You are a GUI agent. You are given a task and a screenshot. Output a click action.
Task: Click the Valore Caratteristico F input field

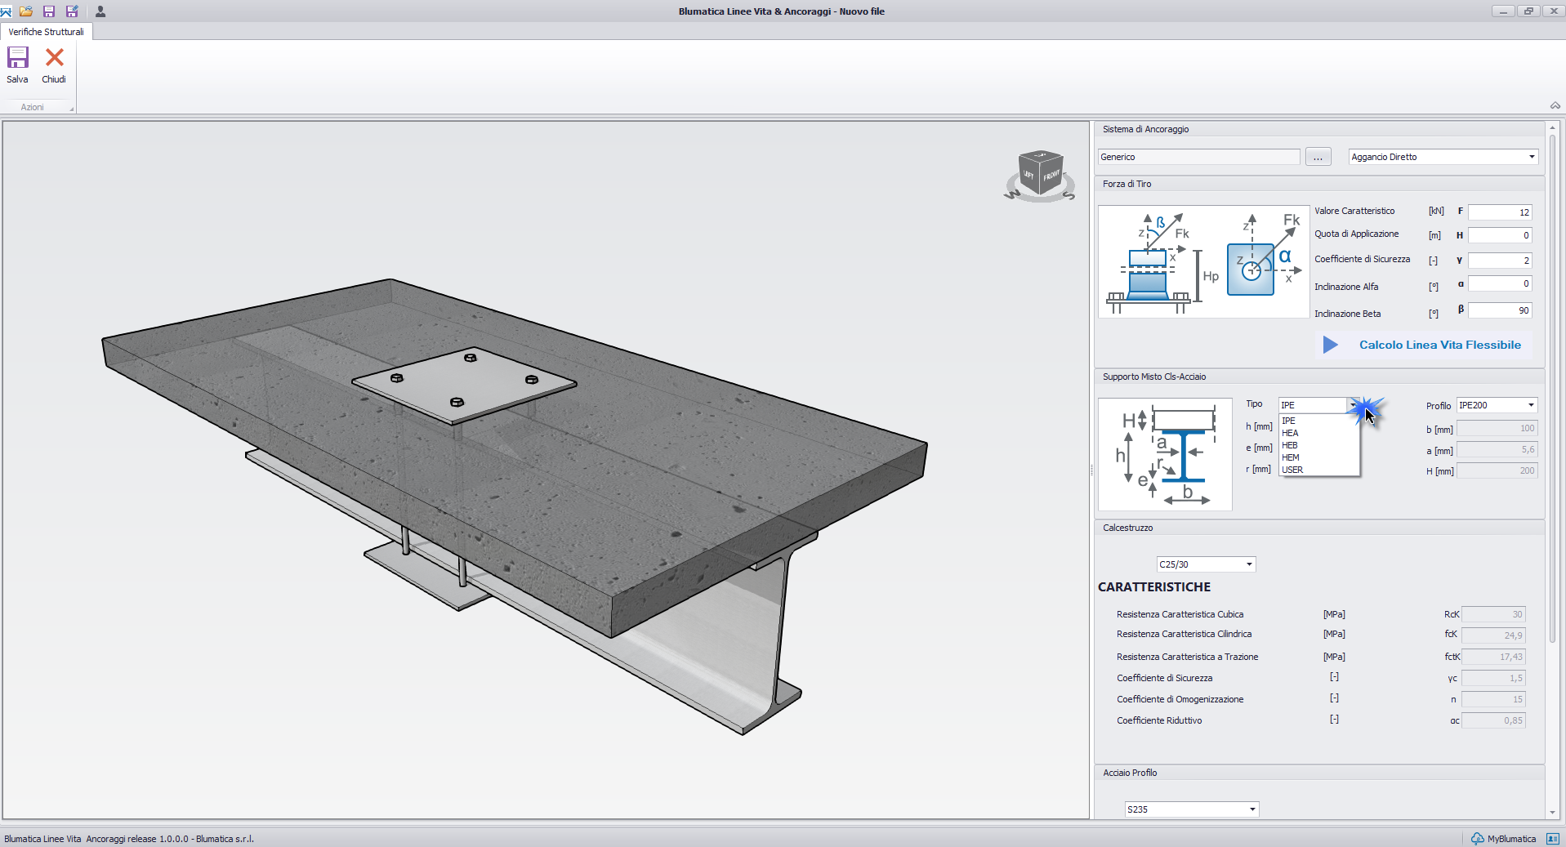pos(1499,212)
